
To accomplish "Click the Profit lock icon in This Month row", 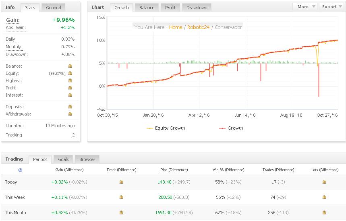I will pyautogui.click(x=121, y=213).
